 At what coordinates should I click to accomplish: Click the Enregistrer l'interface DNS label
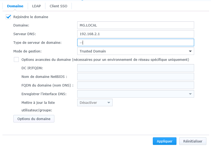click(x=44, y=94)
